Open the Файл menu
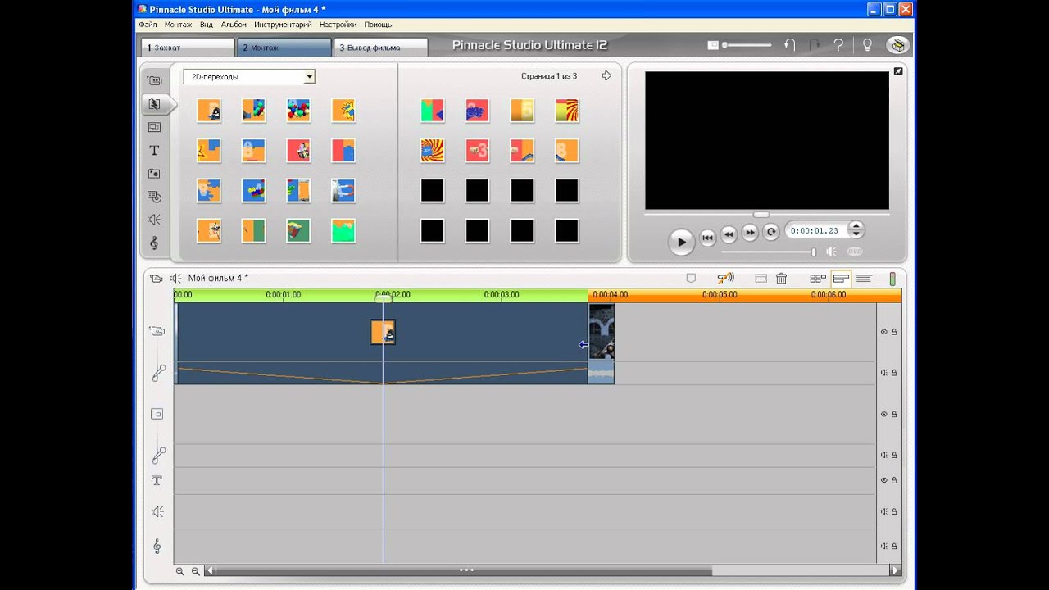1049x590 pixels. [148, 25]
